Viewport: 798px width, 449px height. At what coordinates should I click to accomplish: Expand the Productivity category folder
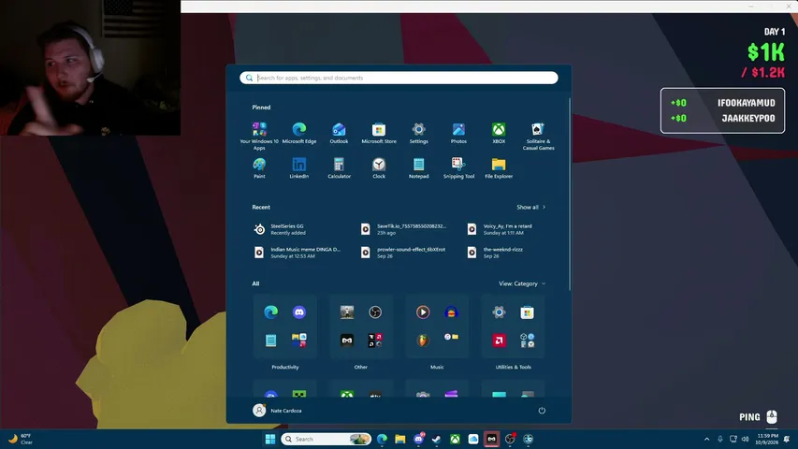click(x=285, y=367)
